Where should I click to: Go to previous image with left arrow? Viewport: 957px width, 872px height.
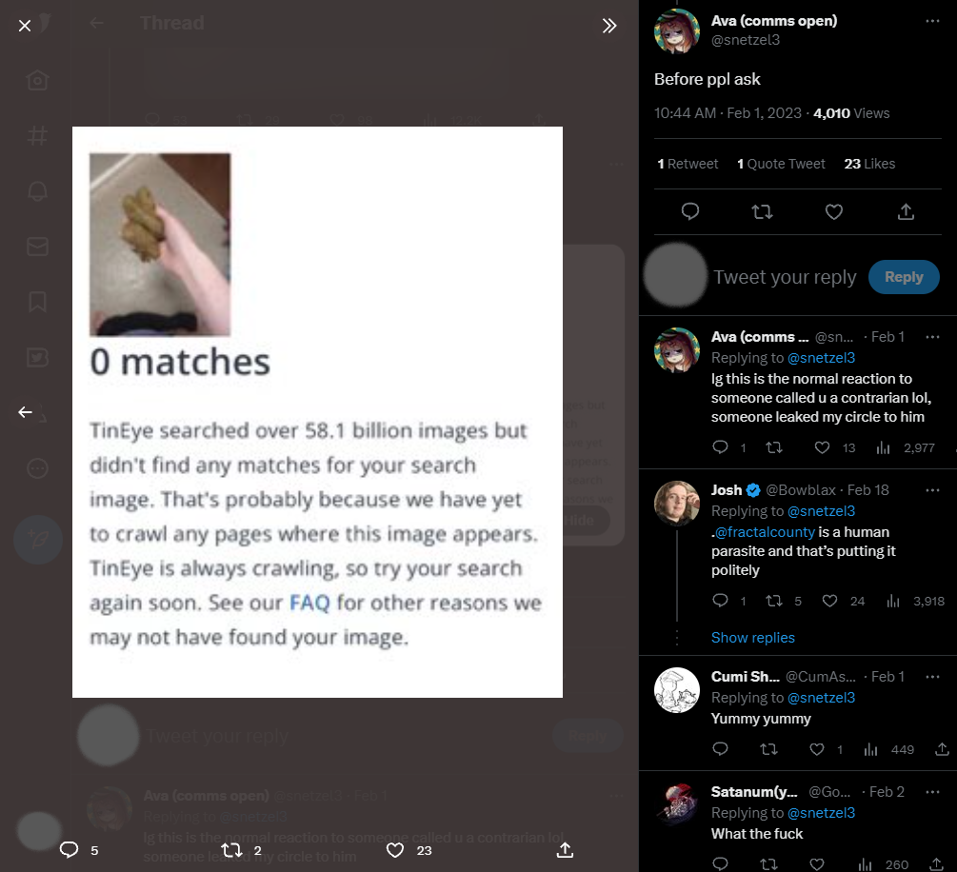pyautogui.click(x=25, y=412)
